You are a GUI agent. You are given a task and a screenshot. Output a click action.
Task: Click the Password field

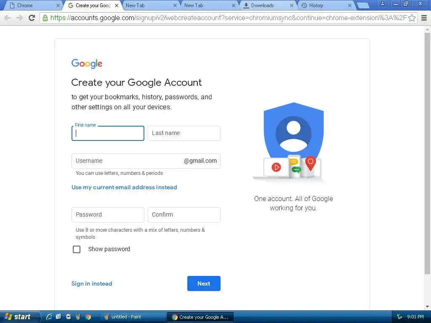(108, 215)
